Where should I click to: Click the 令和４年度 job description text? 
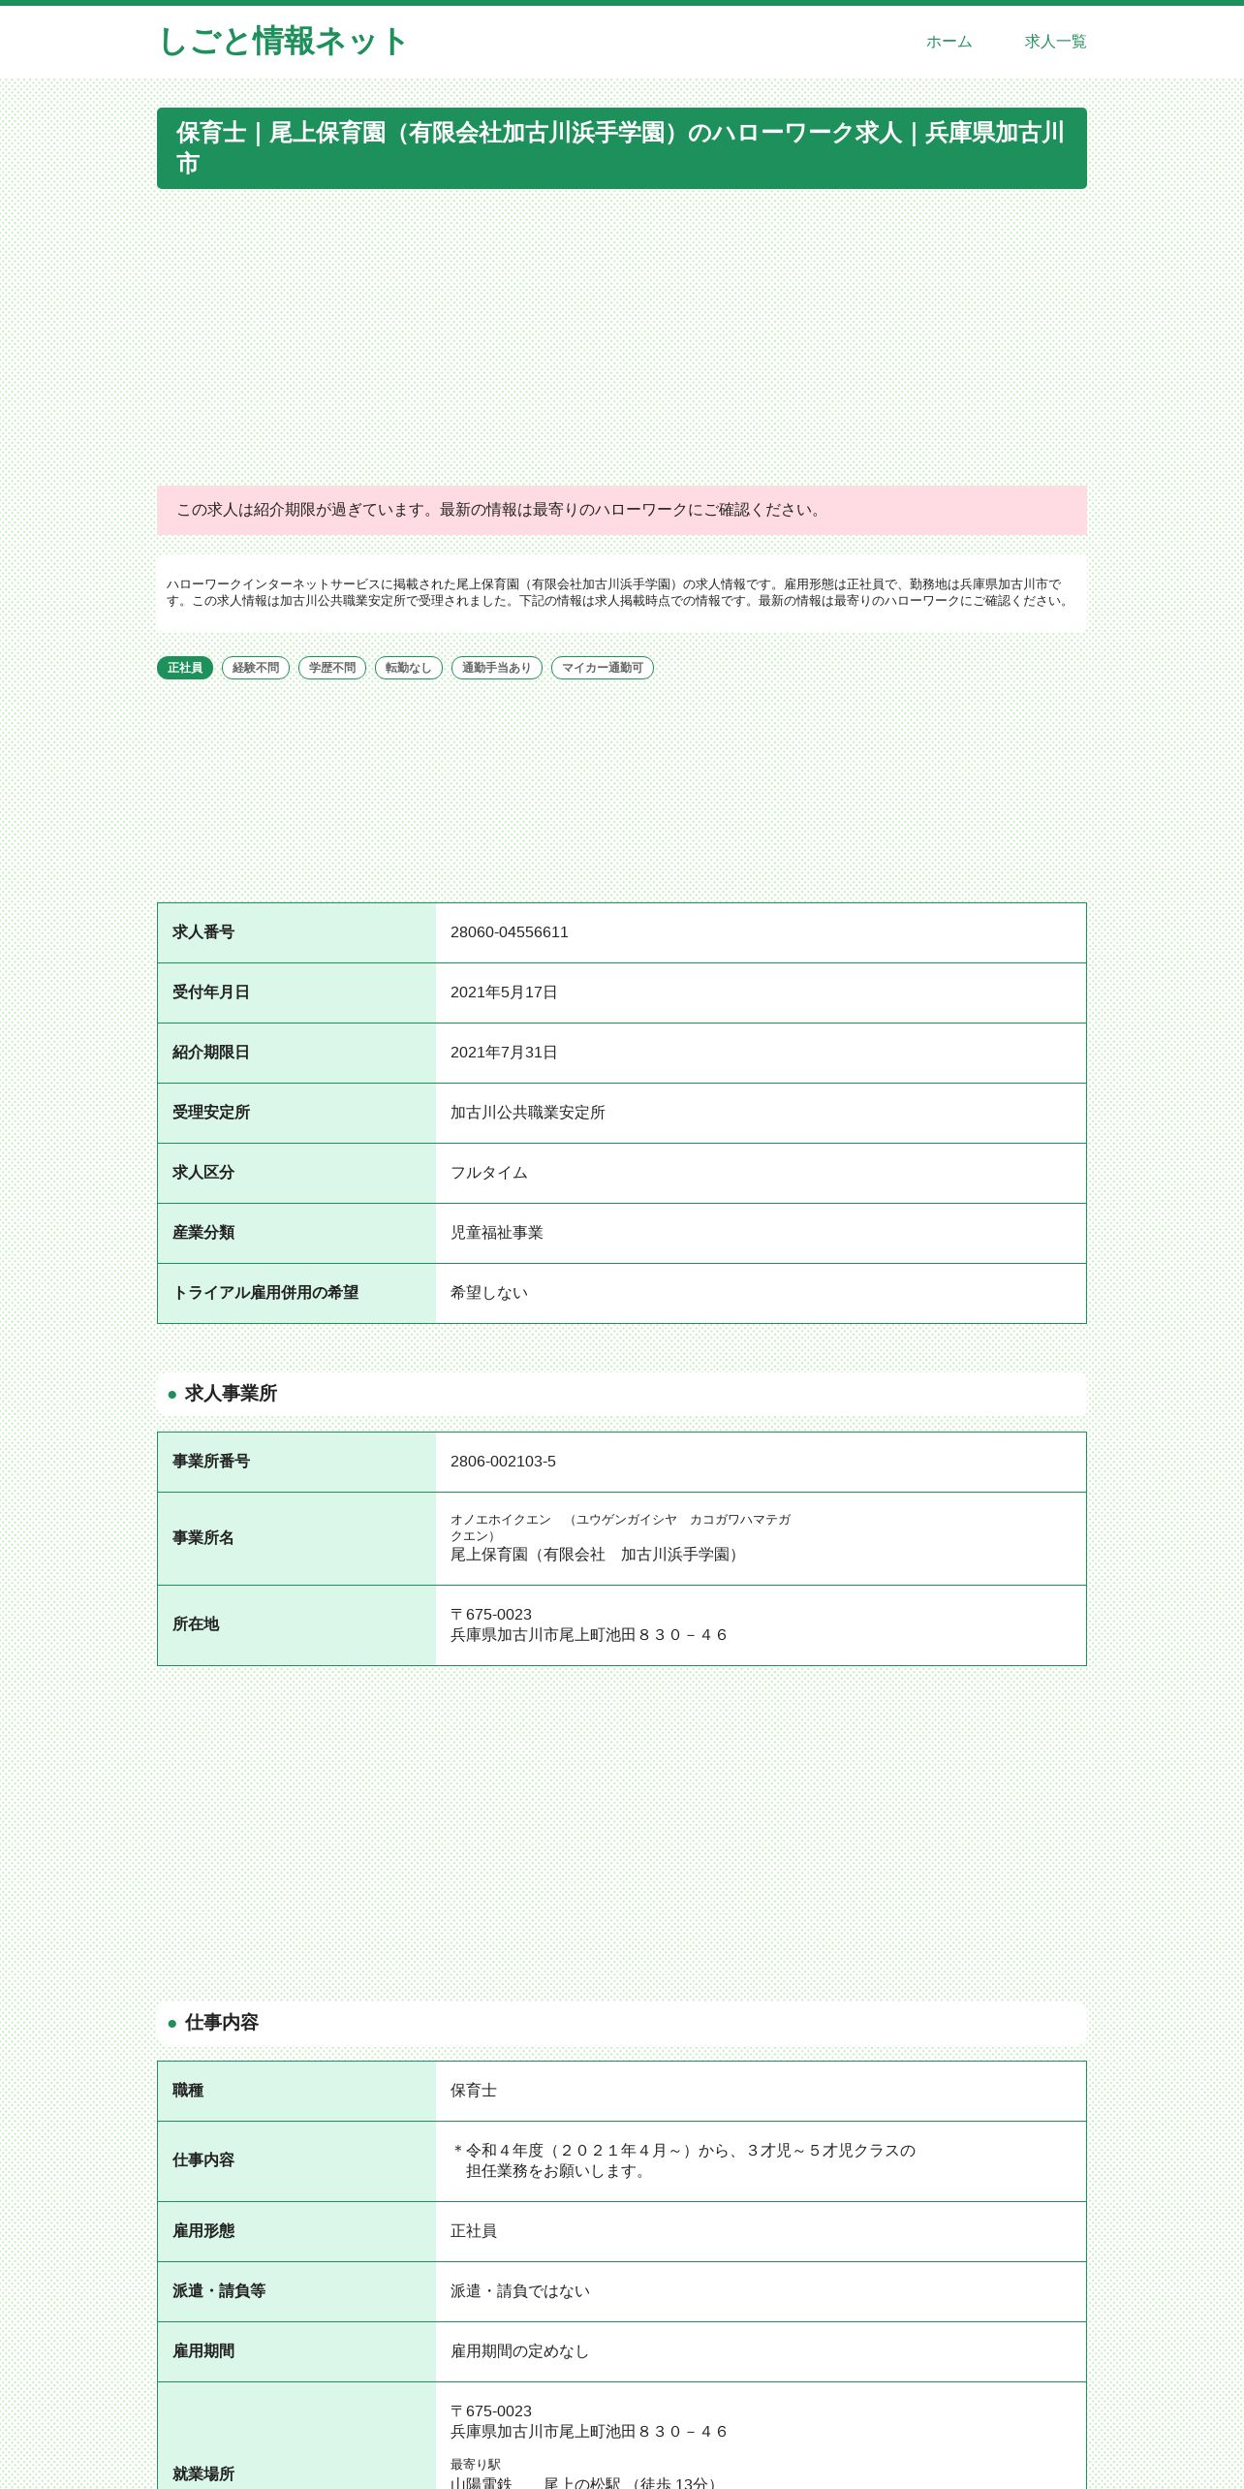coord(683,2160)
